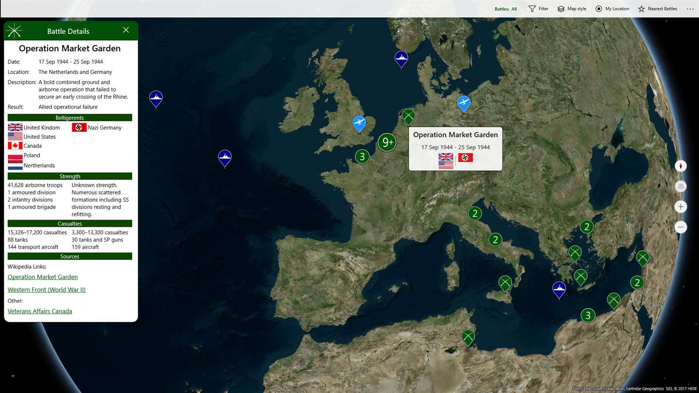Select the 9+ battle cluster marker

pyautogui.click(x=387, y=142)
